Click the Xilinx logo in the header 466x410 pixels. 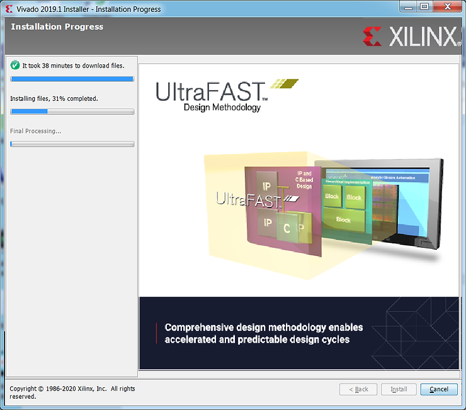(x=412, y=37)
